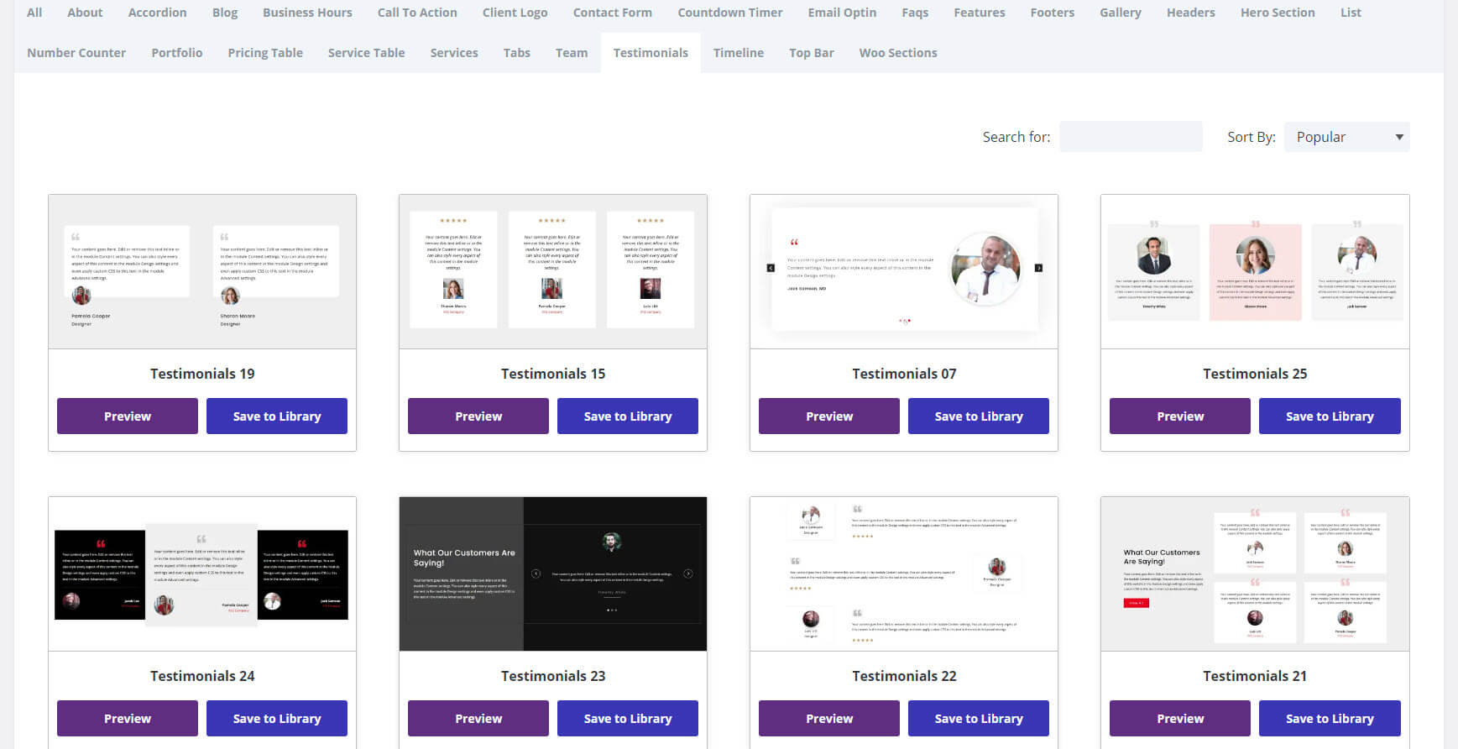Save Testimonials 07 to Library

click(x=979, y=416)
